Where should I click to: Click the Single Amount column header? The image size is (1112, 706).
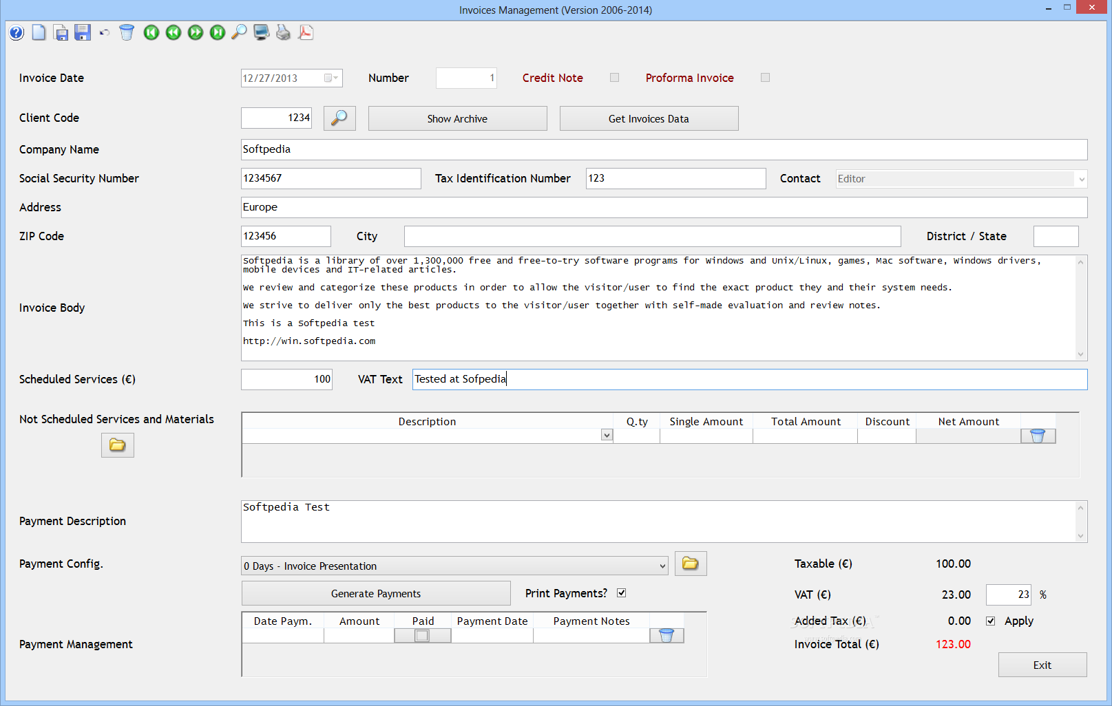(x=706, y=421)
